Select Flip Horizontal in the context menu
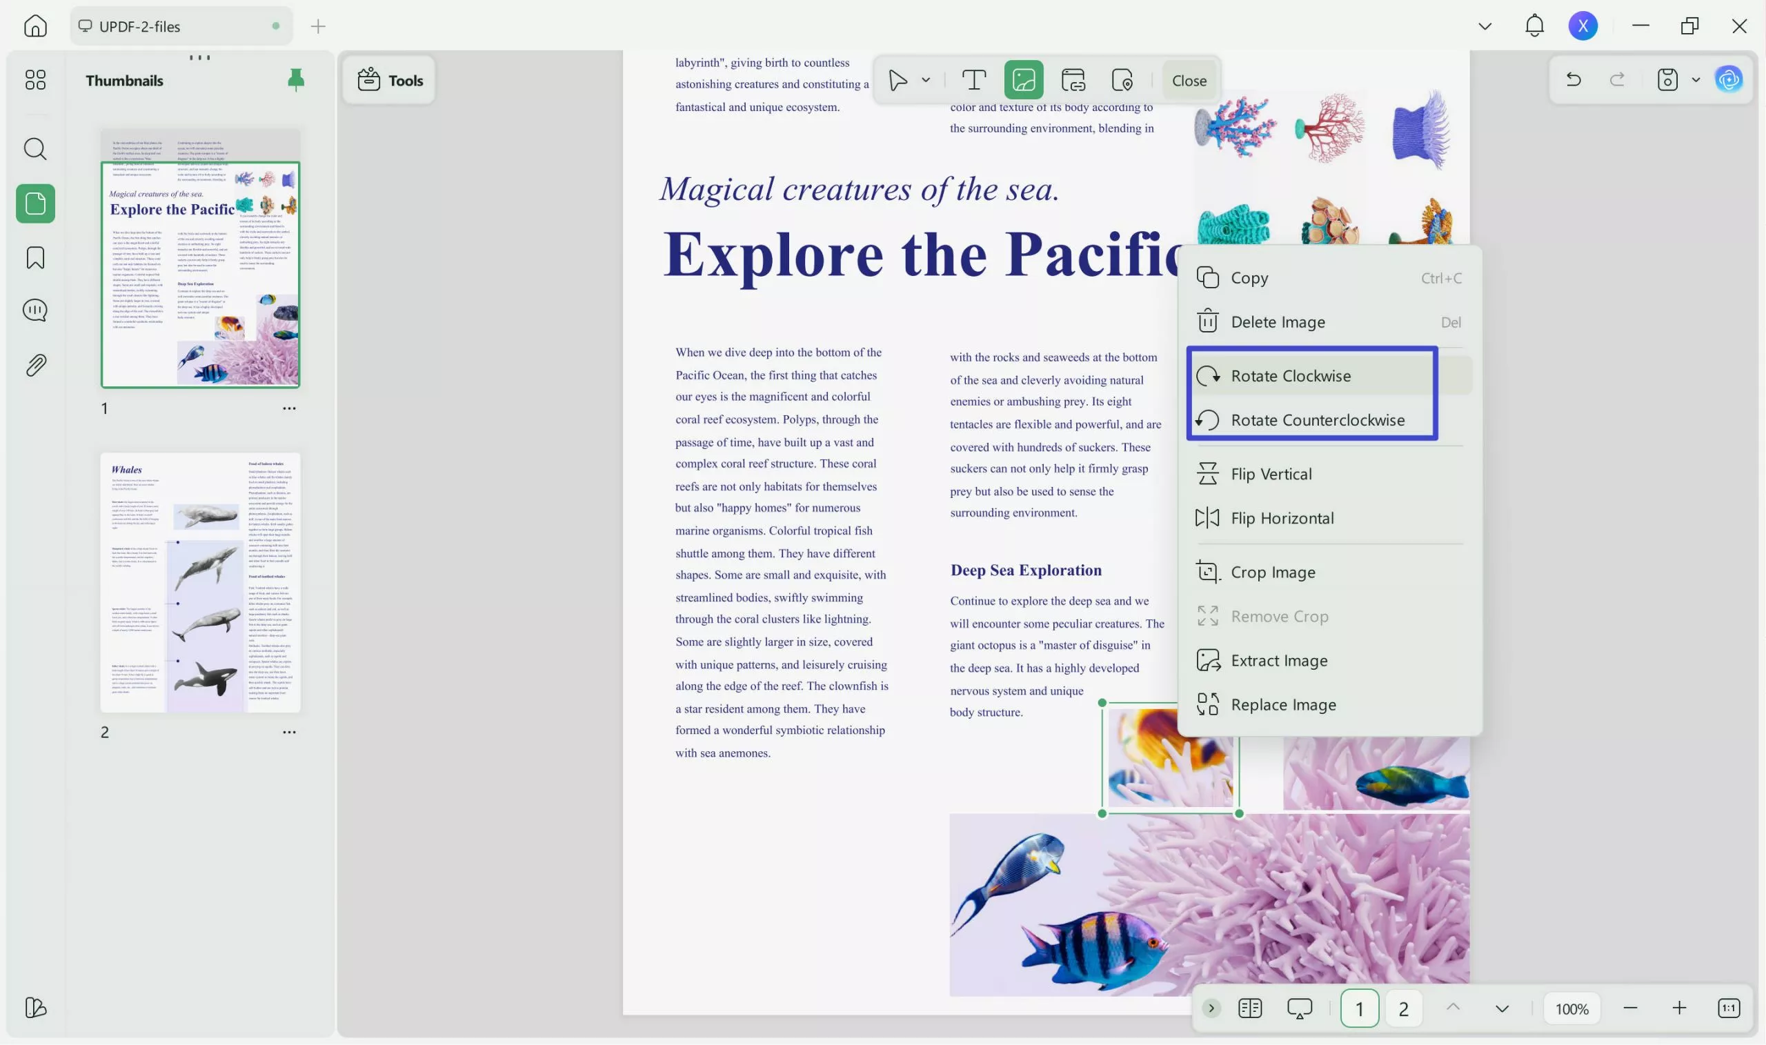The image size is (1766, 1045). click(1282, 517)
